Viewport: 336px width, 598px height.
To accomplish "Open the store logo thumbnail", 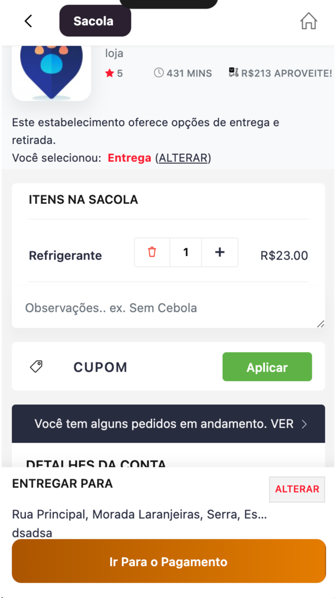I will point(51,71).
